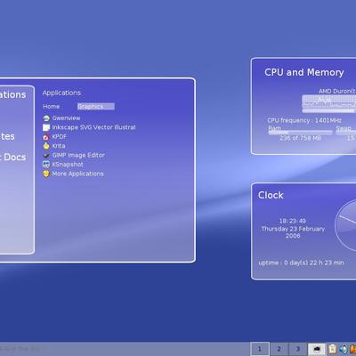Click the Applications panel heading
Screen dimensions: 356x356
click(61, 93)
